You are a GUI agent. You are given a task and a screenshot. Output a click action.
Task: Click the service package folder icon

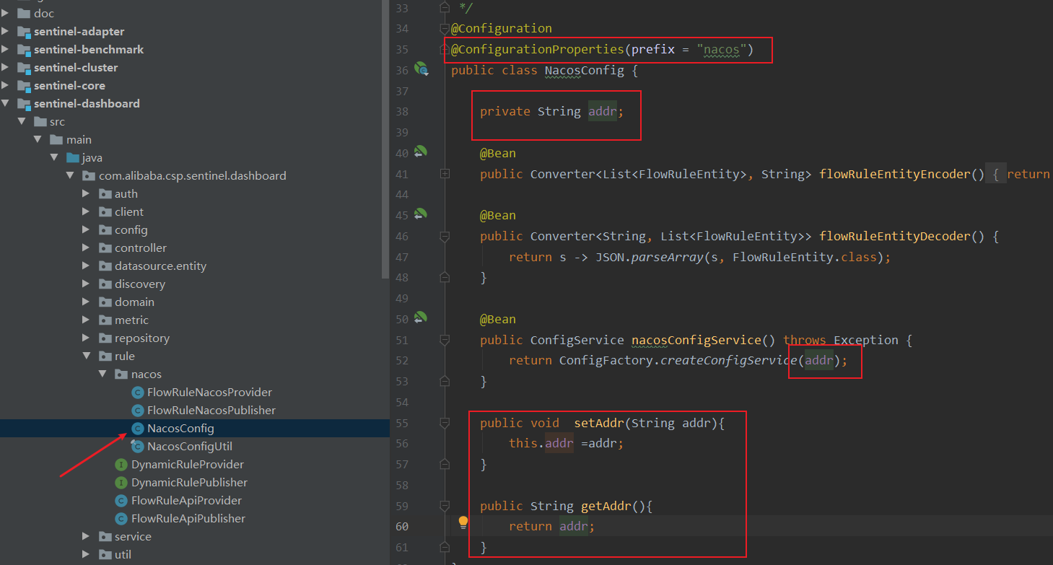tap(105, 537)
